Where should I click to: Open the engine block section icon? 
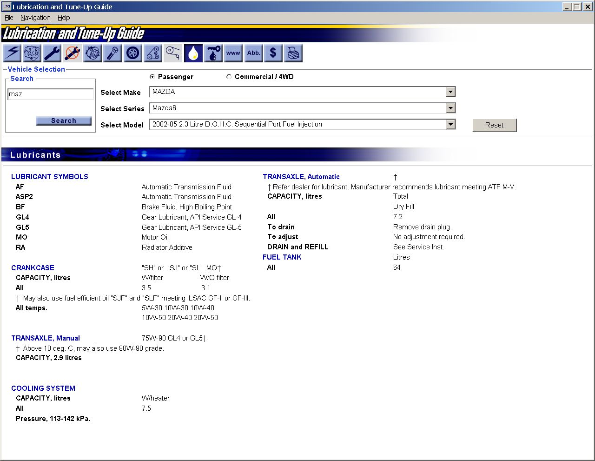32,53
